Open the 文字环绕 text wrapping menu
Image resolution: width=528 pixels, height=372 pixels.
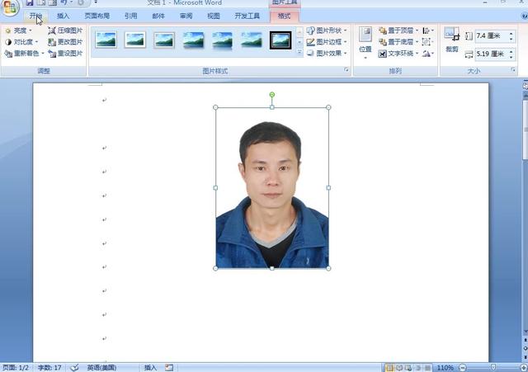point(398,54)
